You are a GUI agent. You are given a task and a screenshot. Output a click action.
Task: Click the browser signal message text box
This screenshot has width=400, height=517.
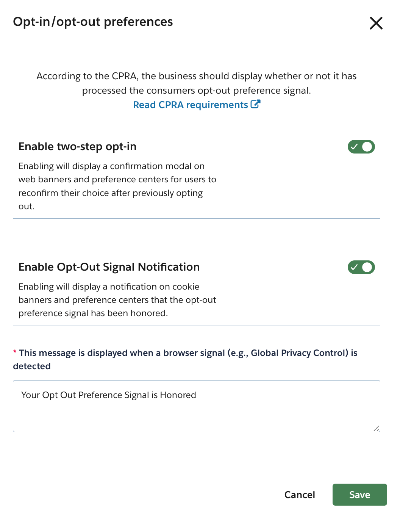(196, 406)
